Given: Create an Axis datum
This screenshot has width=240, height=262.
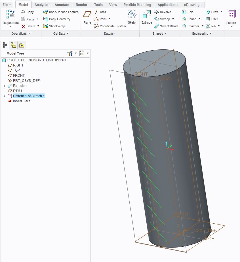Looking at the screenshot, I should 102,12.
